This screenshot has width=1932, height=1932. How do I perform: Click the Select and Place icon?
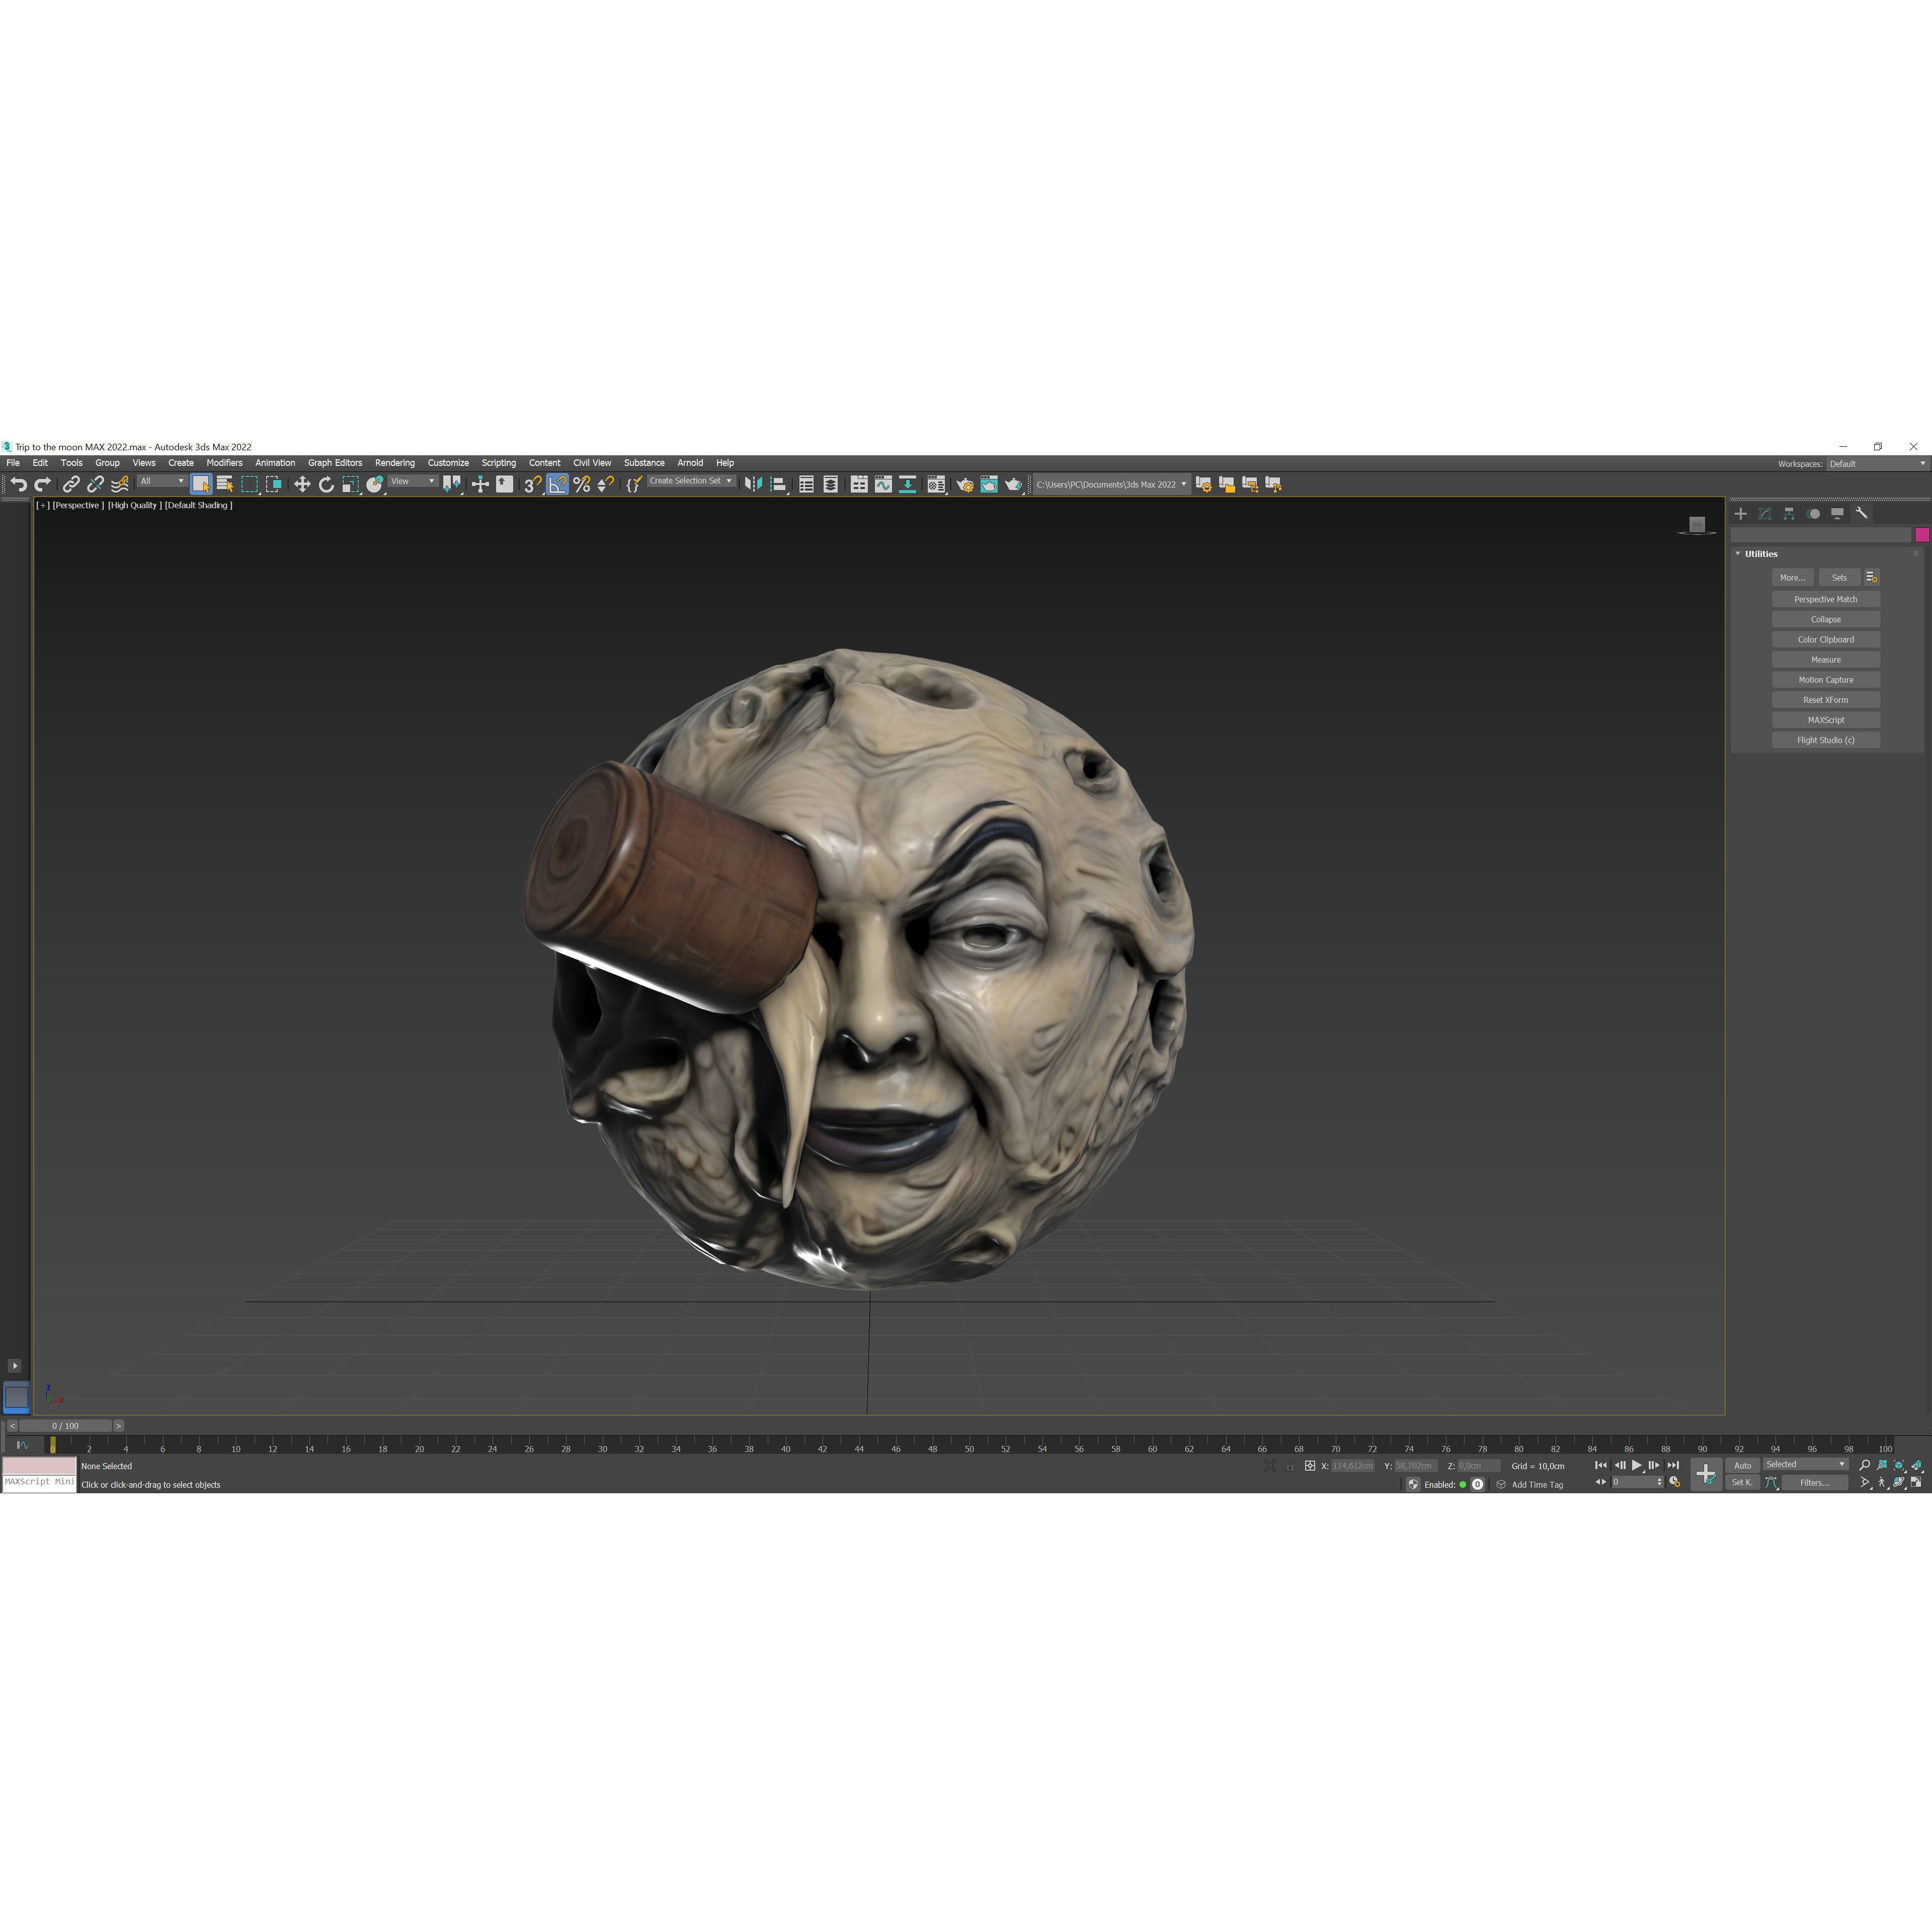tap(375, 484)
